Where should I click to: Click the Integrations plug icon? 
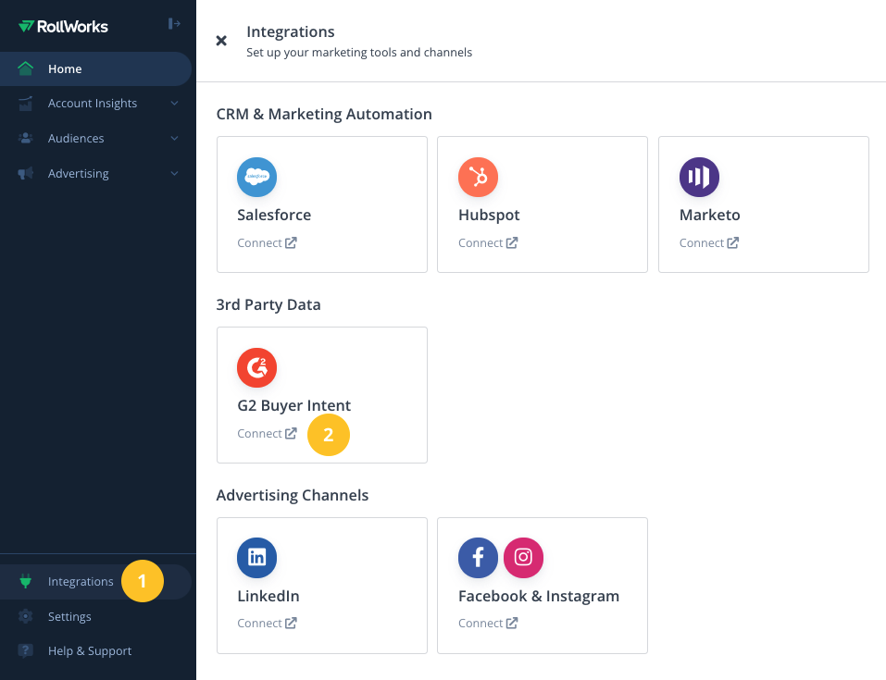pyautogui.click(x=25, y=581)
